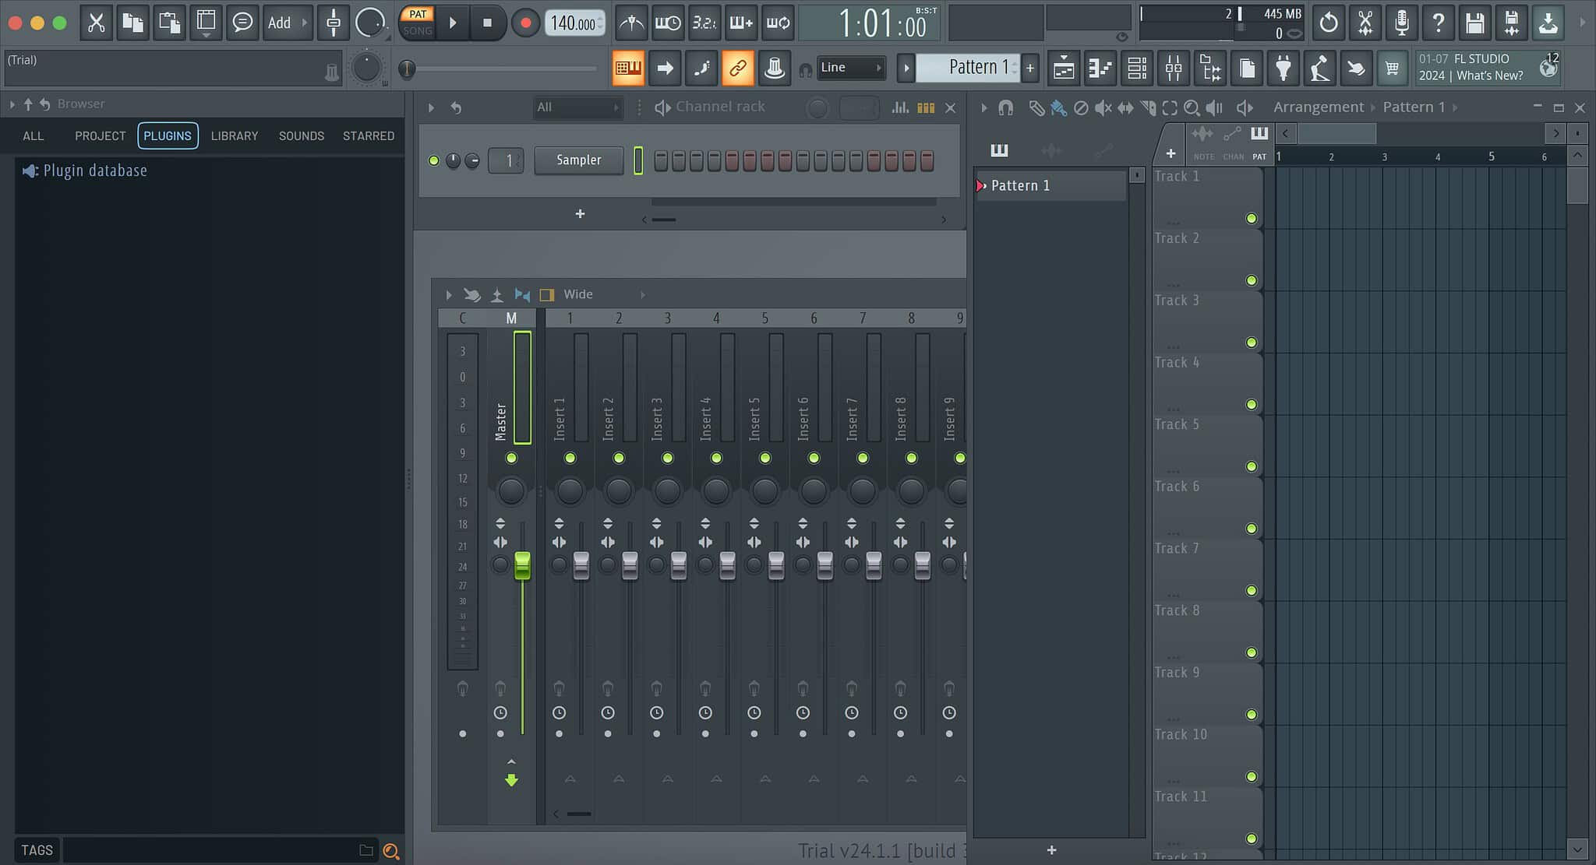1596x865 pixels.
Task: Add a new pattern with the plus button
Action: (x=1030, y=68)
